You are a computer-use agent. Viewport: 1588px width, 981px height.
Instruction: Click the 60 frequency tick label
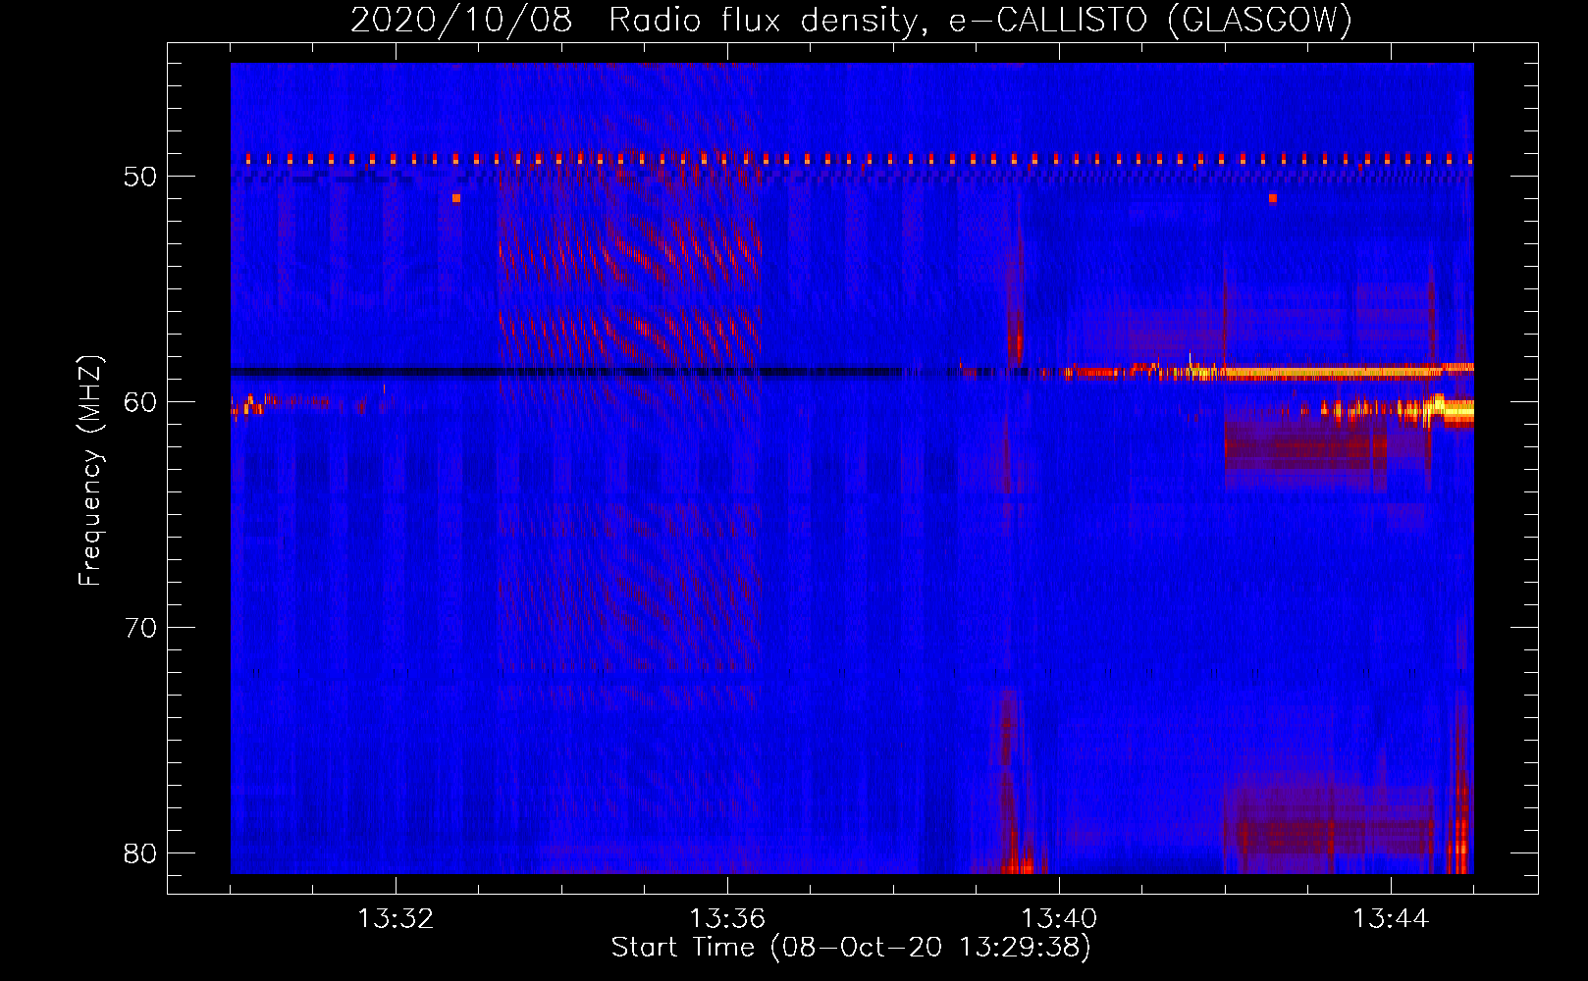click(140, 402)
